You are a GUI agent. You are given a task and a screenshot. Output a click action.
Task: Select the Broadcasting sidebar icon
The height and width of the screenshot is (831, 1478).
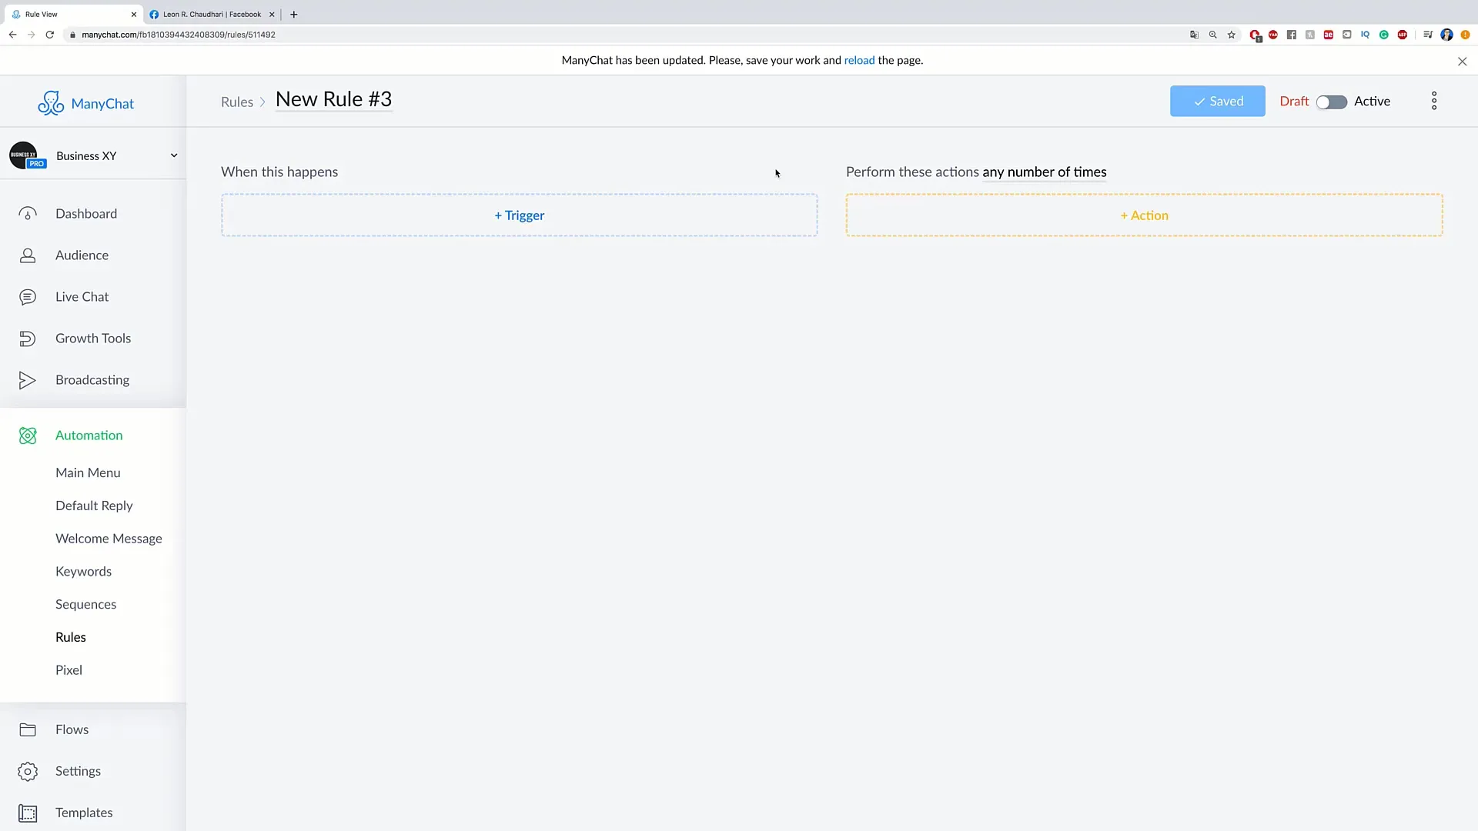point(28,379)
